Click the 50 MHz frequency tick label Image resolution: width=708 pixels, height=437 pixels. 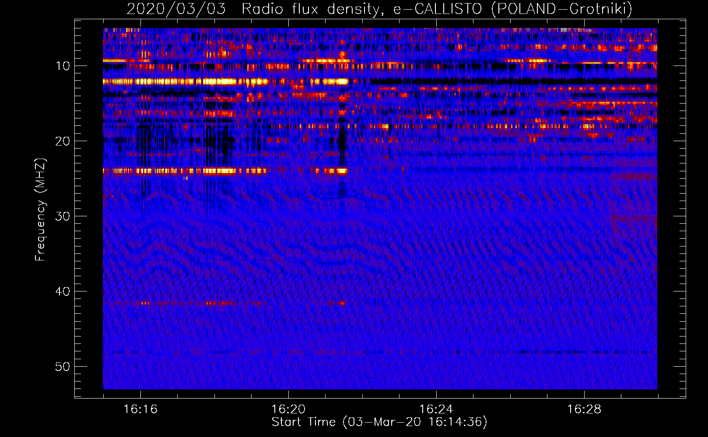click(63, 367)
